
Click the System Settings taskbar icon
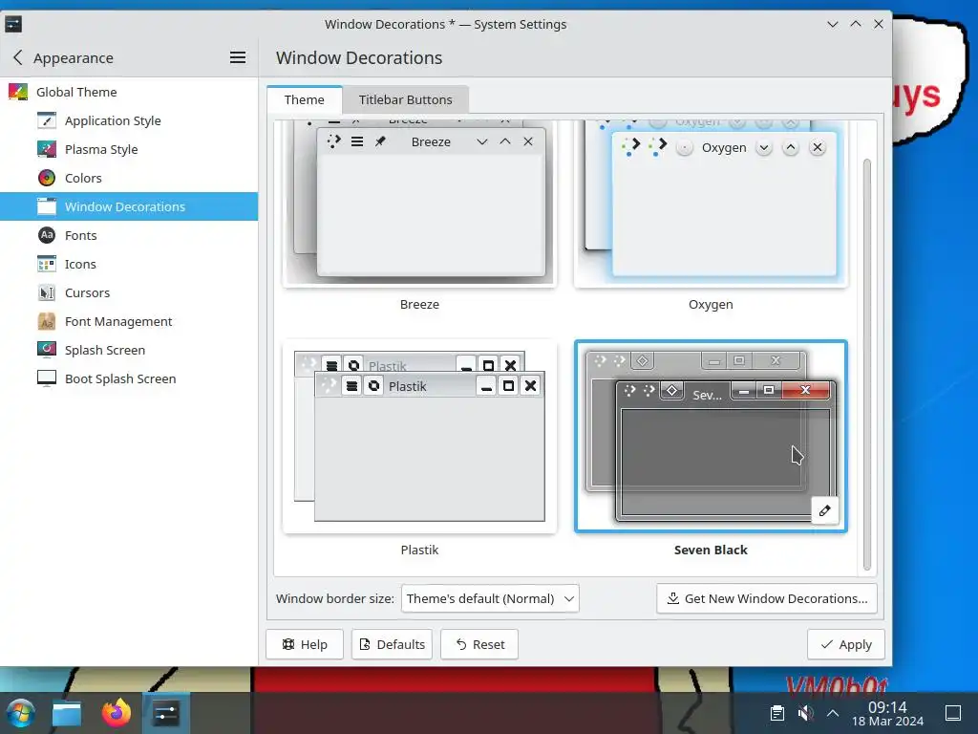(x=166, y=713)
